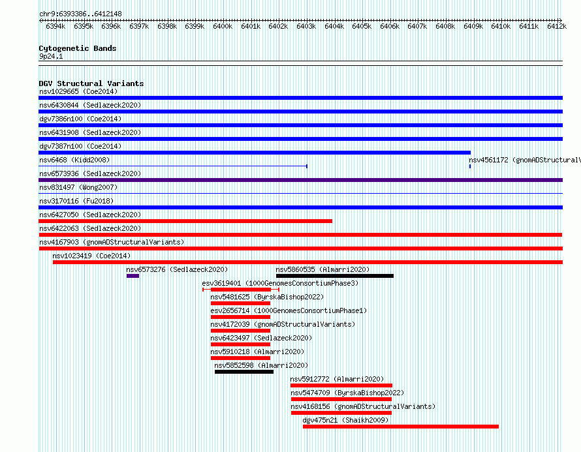
Task: Click the tiny blue nsv4561172 marker
Action: point(470,166)
